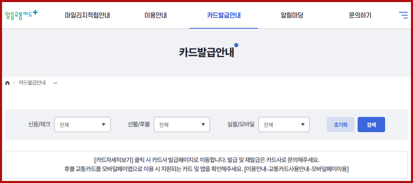The width and height of the screenshot is (413, 183).
Task: Click the 신용/체크 filter label
Action: pos(39,124)
